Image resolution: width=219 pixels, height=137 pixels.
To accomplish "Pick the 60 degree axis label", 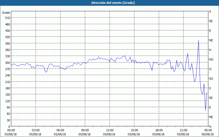I will [8, 114].
